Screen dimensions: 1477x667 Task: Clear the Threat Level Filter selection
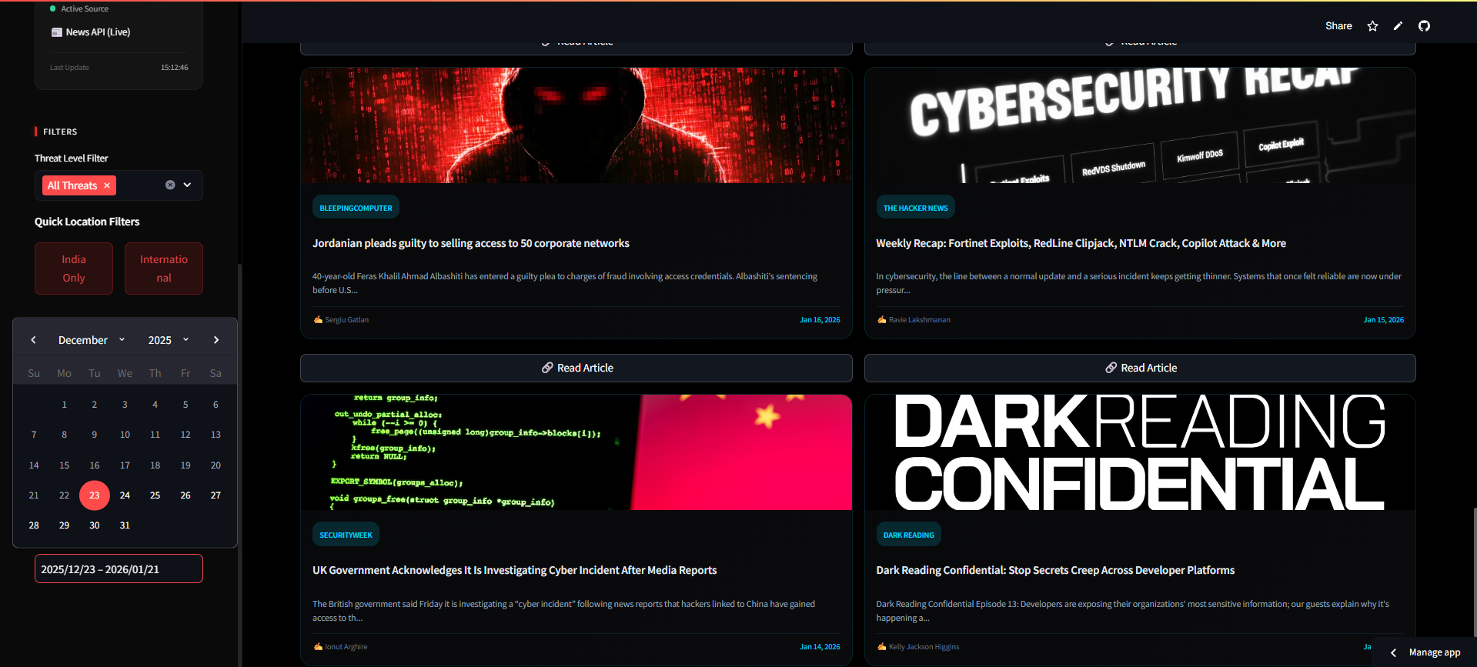[x=170, y=185]
